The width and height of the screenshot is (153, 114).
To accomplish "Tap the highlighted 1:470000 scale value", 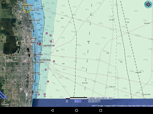I will [78, 101].
